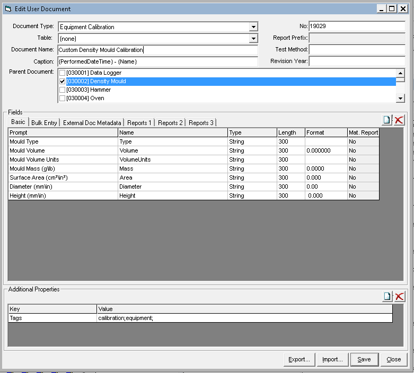Uncheck the Density Mould checkbox
This screenshot has height=373, width=414.
63,82
